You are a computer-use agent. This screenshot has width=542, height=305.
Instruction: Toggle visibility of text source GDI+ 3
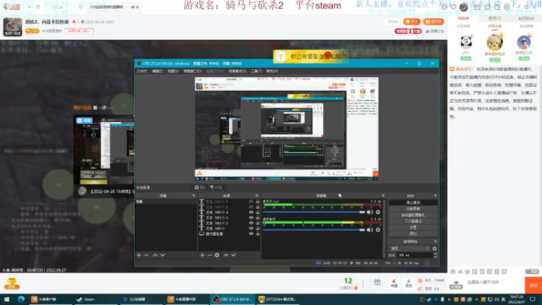coord(251,218)
